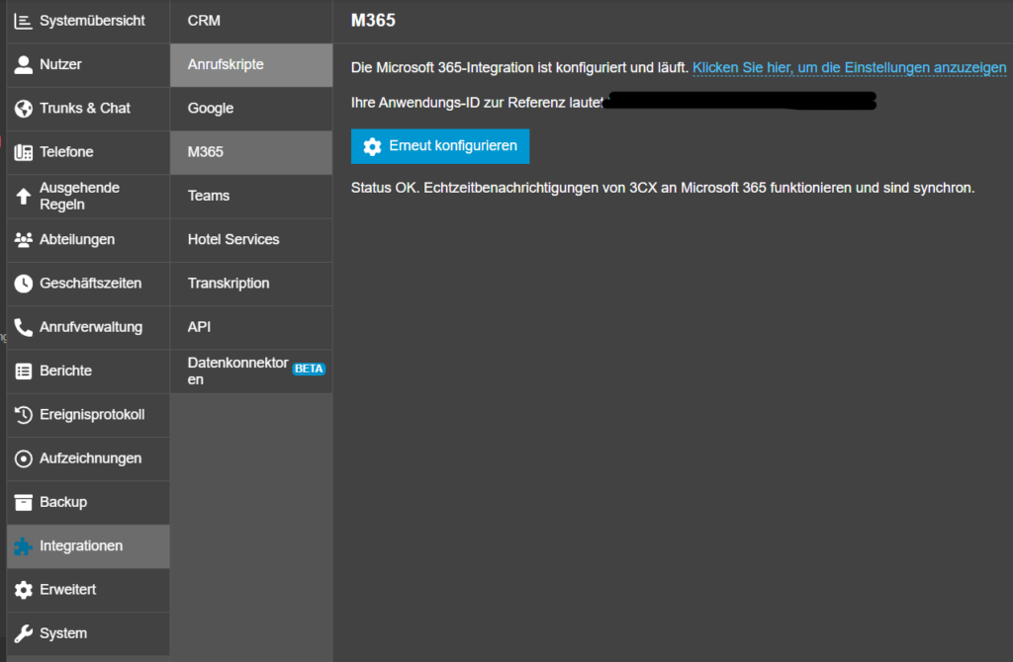
Task: Select the Google integration
Action: pyautogui.click(x=251, y=109)
